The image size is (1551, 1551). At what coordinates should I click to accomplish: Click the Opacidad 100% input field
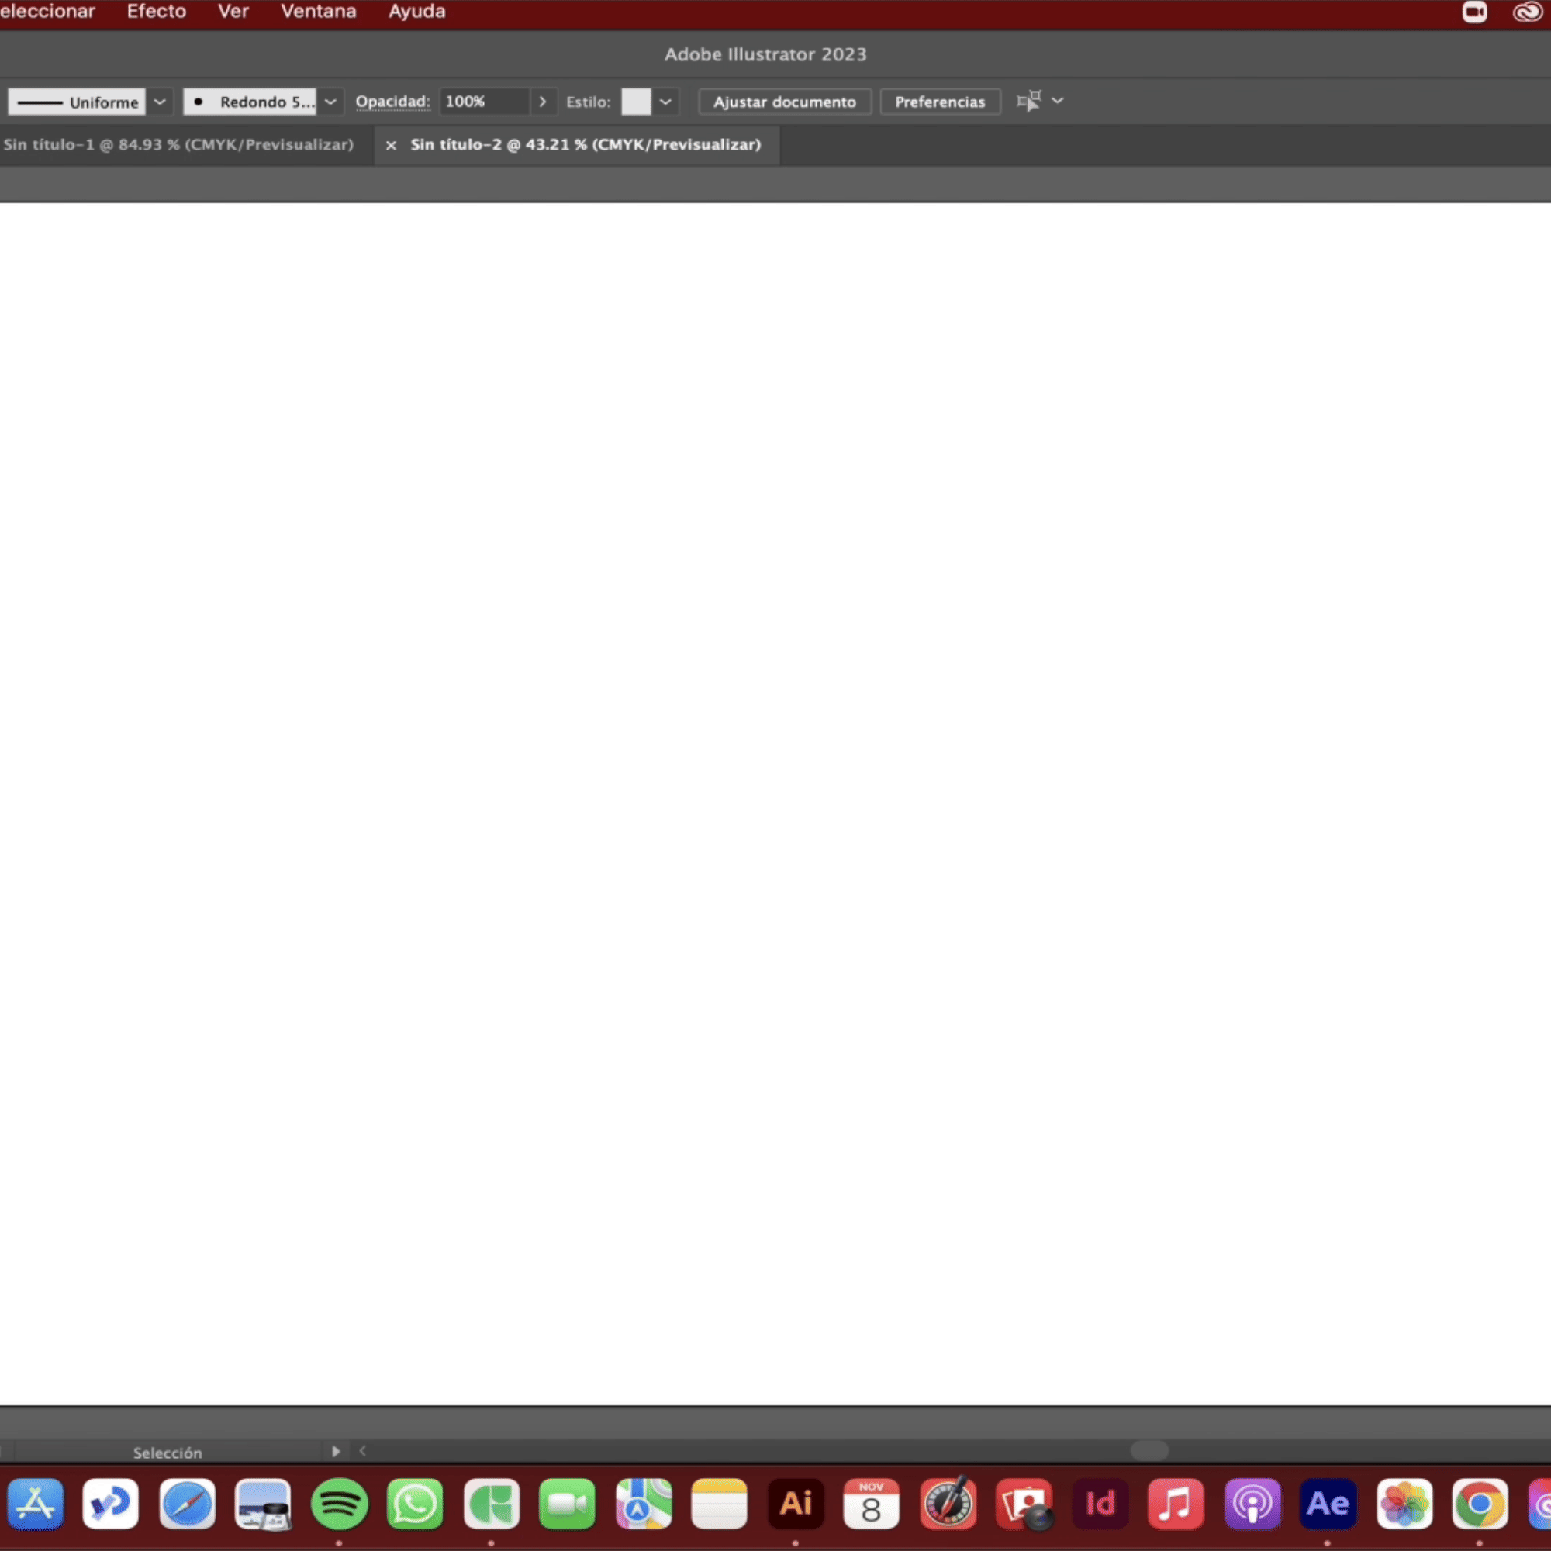(x=483, y=102)
